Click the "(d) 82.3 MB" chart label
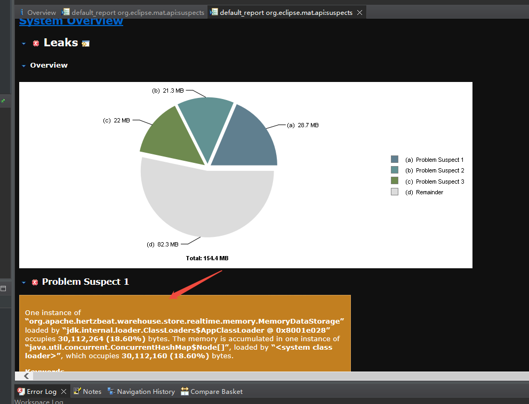529x404 pixels. pos(163,244)
